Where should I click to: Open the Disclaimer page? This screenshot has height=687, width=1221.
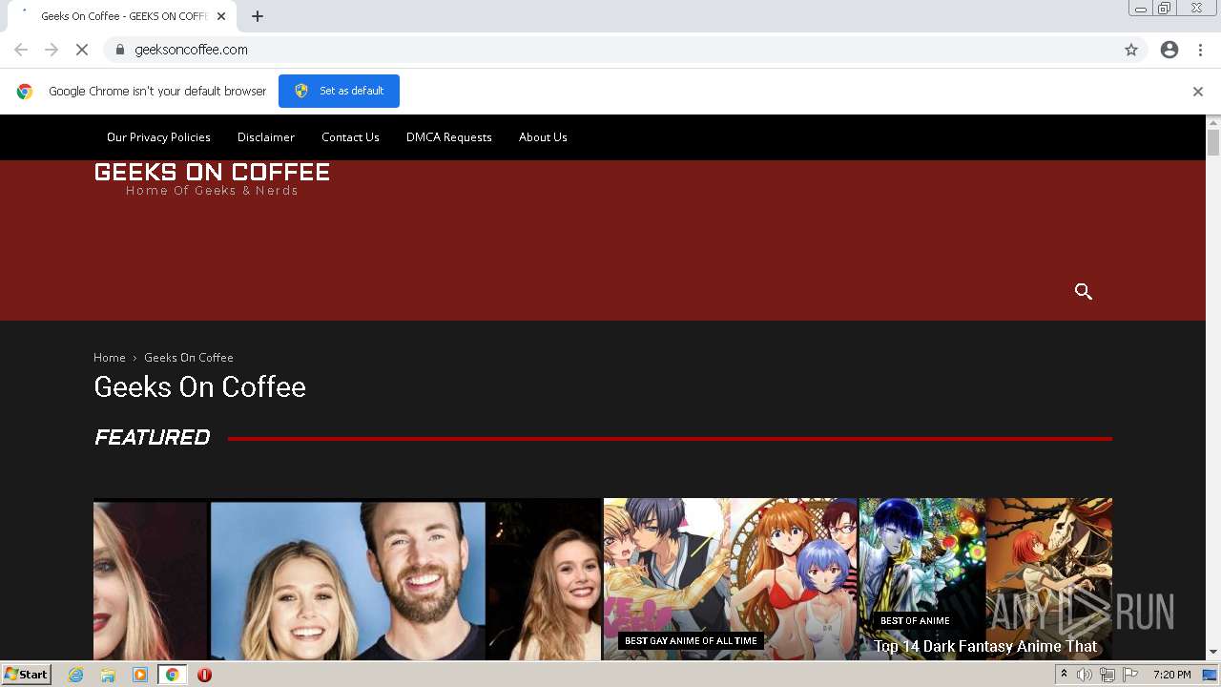coord(266,137)
